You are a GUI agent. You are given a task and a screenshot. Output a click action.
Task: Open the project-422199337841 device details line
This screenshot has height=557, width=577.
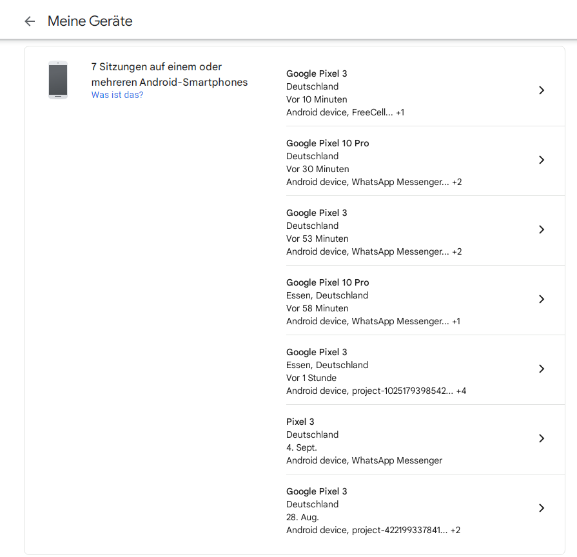(x=373, y=530)
